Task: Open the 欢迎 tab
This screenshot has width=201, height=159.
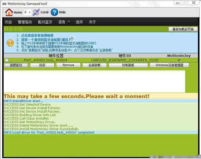Action: click(8, 22)
